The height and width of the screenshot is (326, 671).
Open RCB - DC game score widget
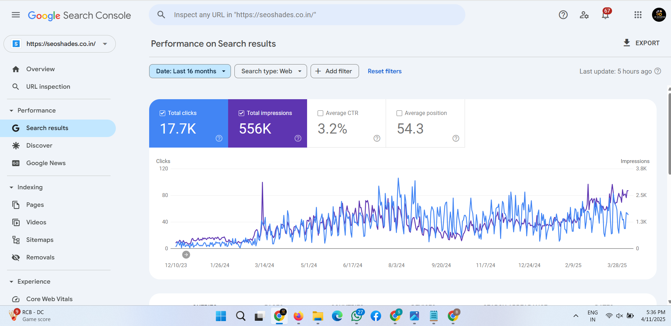click(x=30, y=315)
